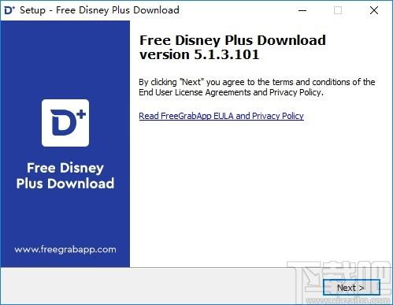Click the D+ setup icon in title bar
The image size is (393, 305).
(x=9, y=10)
